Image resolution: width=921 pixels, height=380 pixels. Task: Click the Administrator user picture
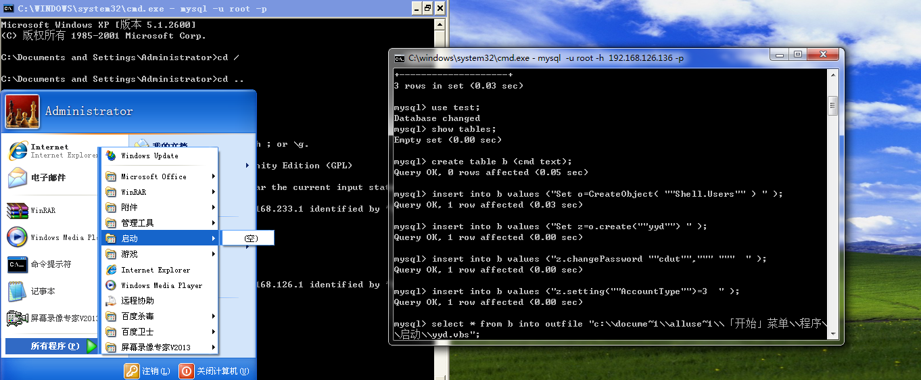pyautogui.click(x=22, y=112)
